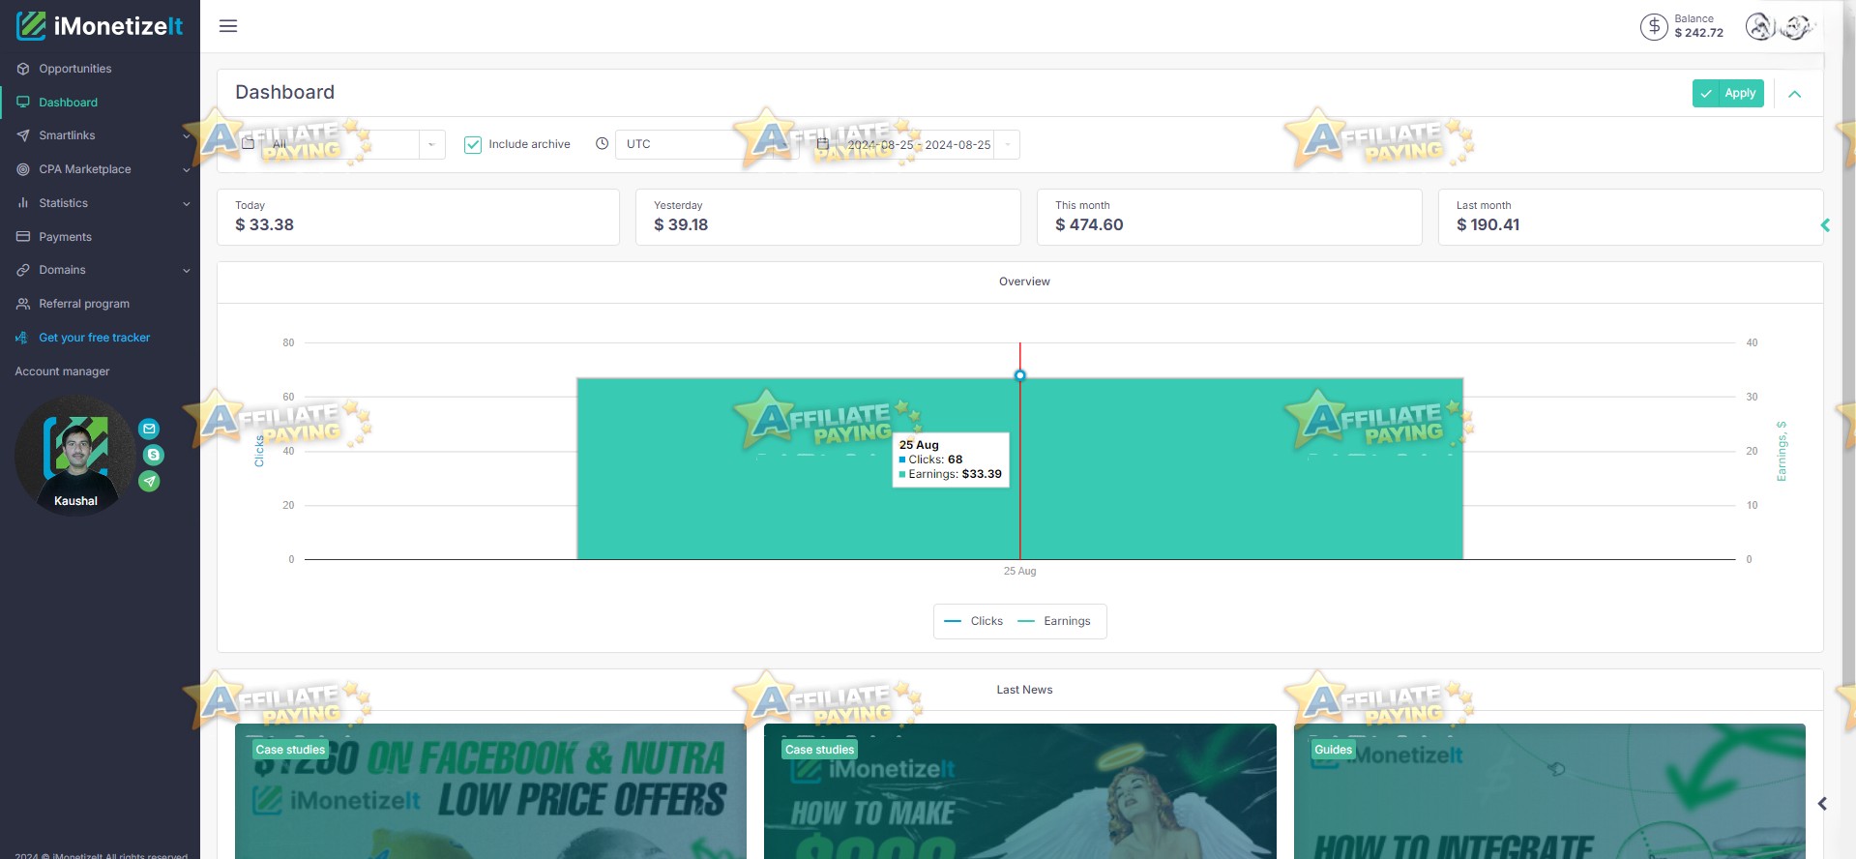The height and width of the screenshot is (859, 1856).
Task: Message account manager via Telegram icon
Action: point(149,481)
